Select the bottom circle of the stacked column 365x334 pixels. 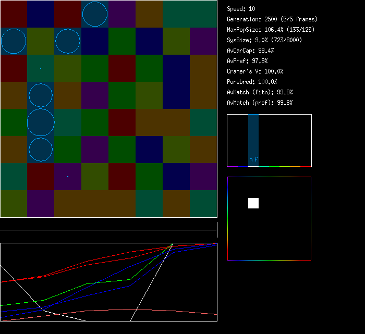click(41, 149)
